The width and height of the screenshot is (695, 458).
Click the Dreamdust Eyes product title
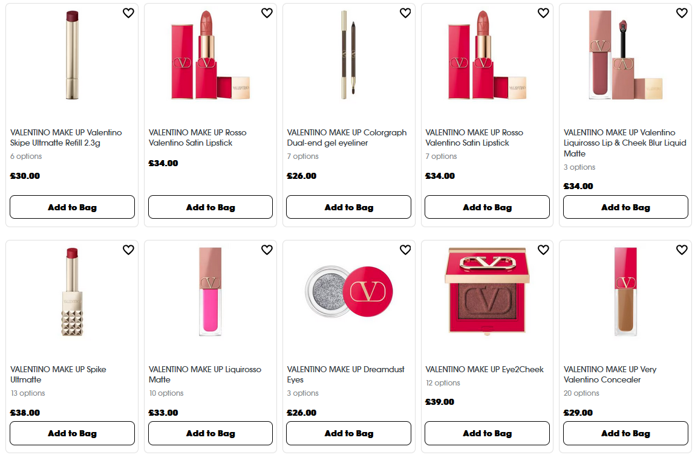click(345, 375)
